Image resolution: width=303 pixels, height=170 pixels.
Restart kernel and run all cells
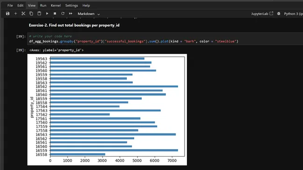[70, 13]
